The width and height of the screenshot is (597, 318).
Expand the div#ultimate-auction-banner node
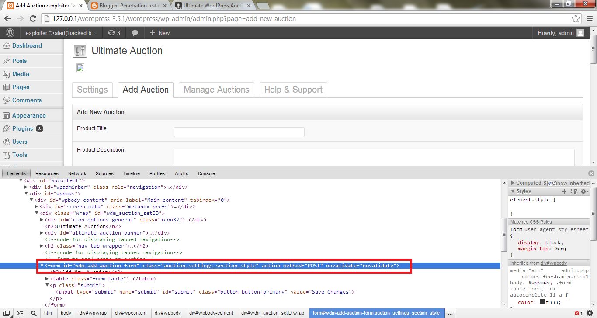coord(42,233)
